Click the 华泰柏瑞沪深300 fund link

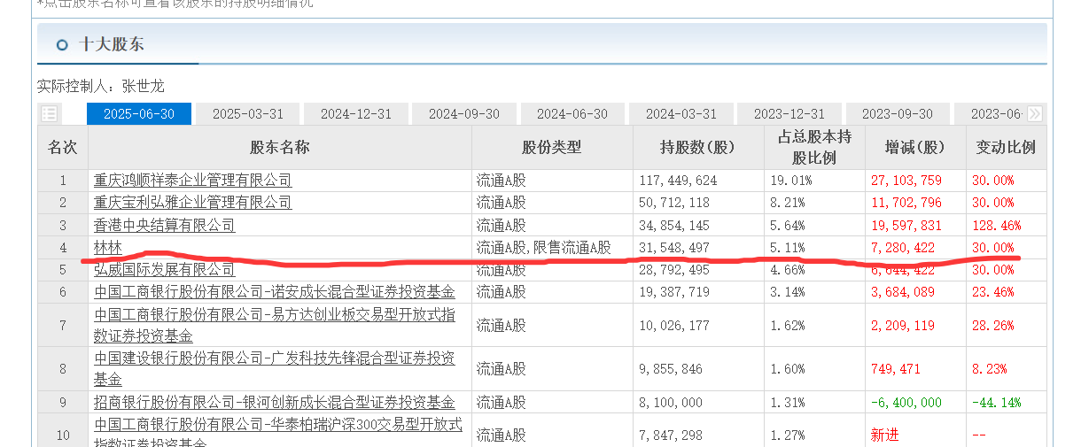278,434
